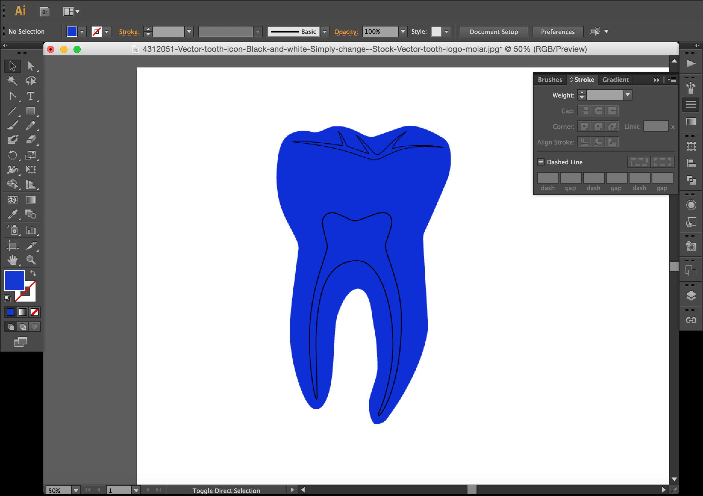The image size is (703, 496).
Task: Select the Scale tool
Action: coord(31,155)
